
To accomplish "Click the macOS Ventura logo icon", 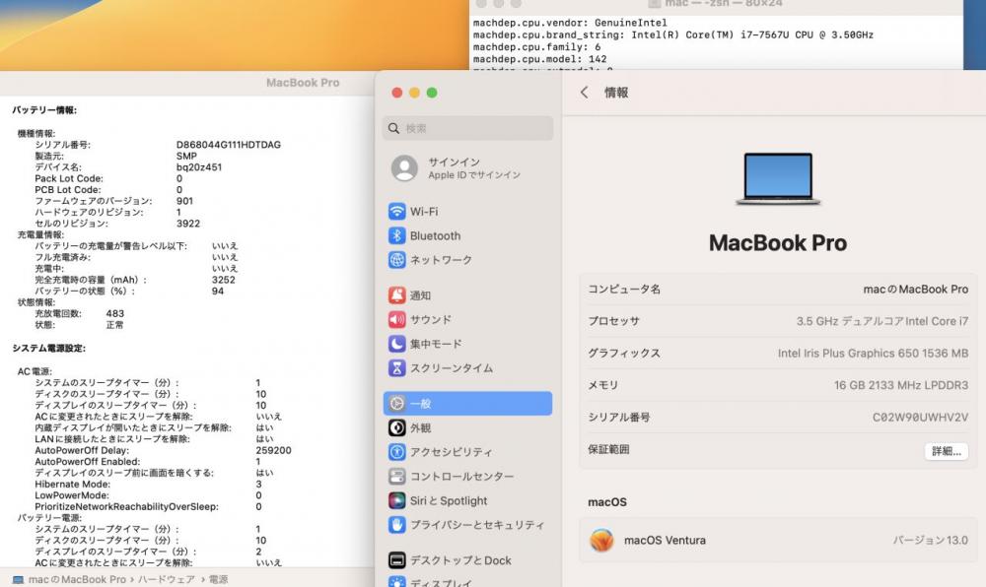I will point(601,540).
